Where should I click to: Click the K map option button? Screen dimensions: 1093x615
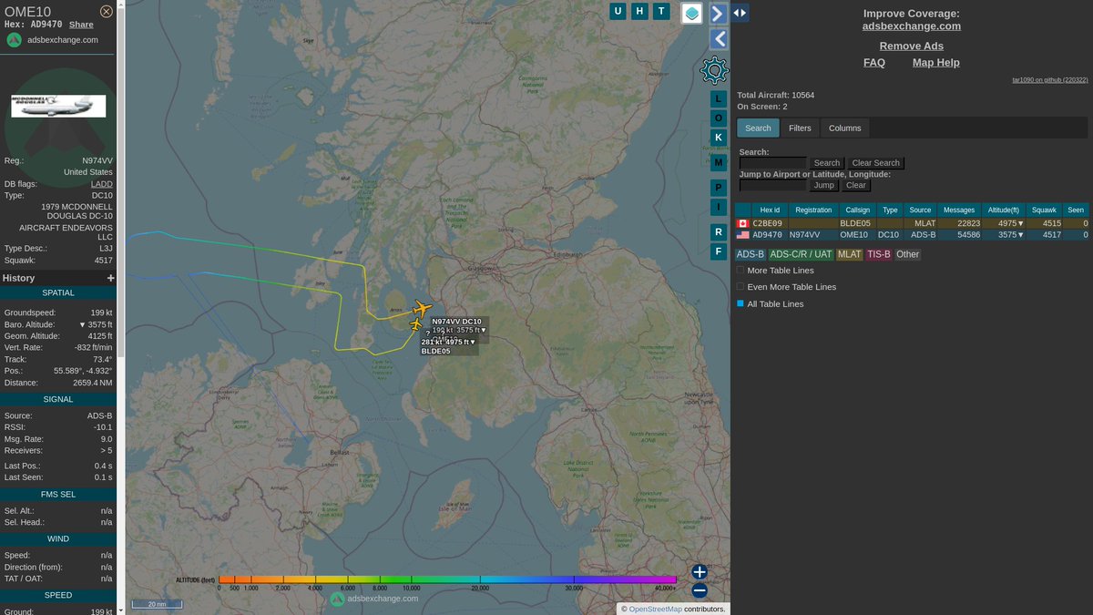click(x=719, y=138)
